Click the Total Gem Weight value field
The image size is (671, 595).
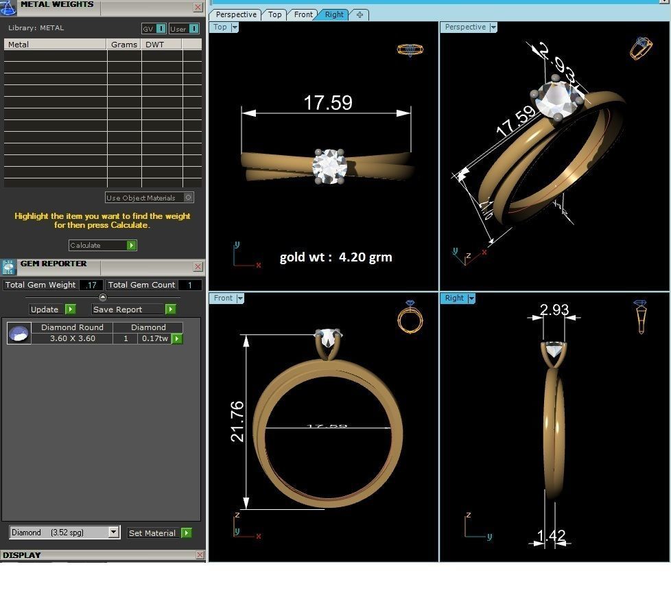[91, 285]
